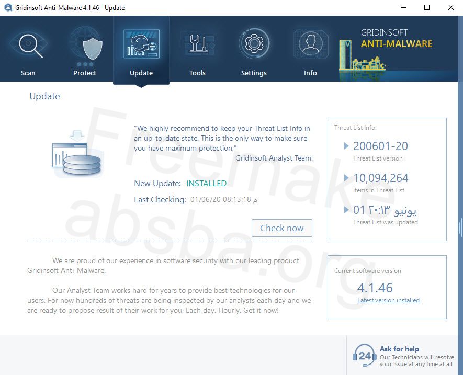Image resolution: width=463 pixels, height=375 pixels.
Task: Select the Update arrows icon
Action: coord(141,44)
